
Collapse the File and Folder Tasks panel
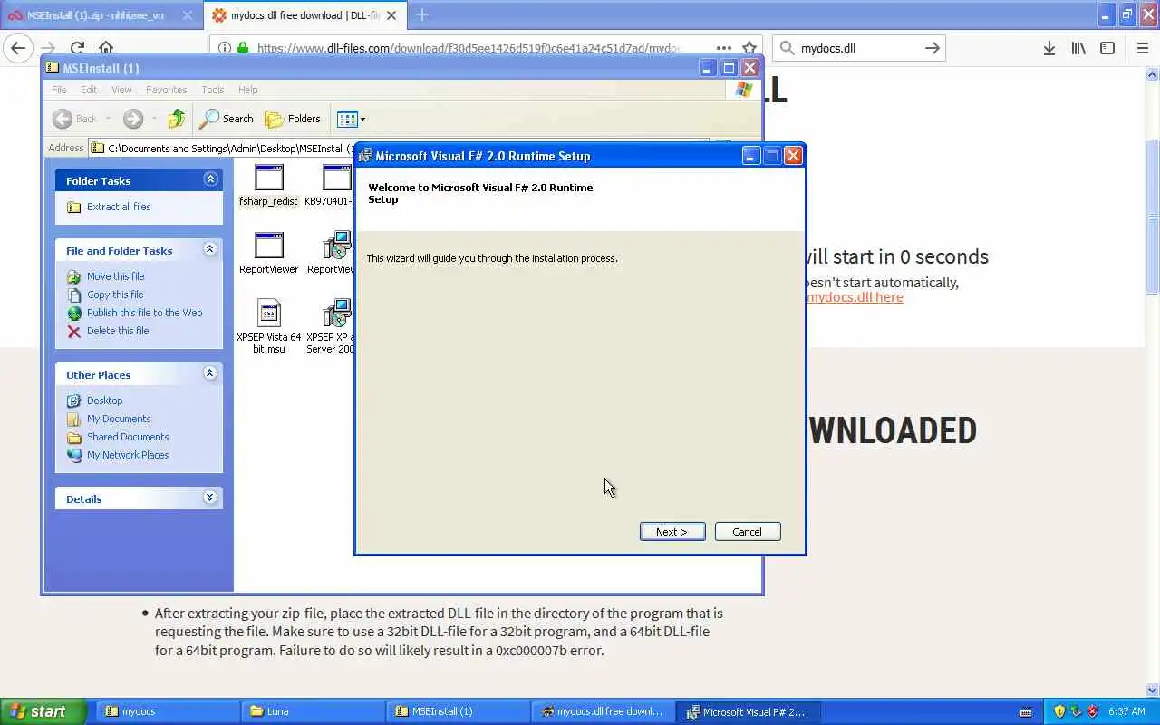[210, 249]
